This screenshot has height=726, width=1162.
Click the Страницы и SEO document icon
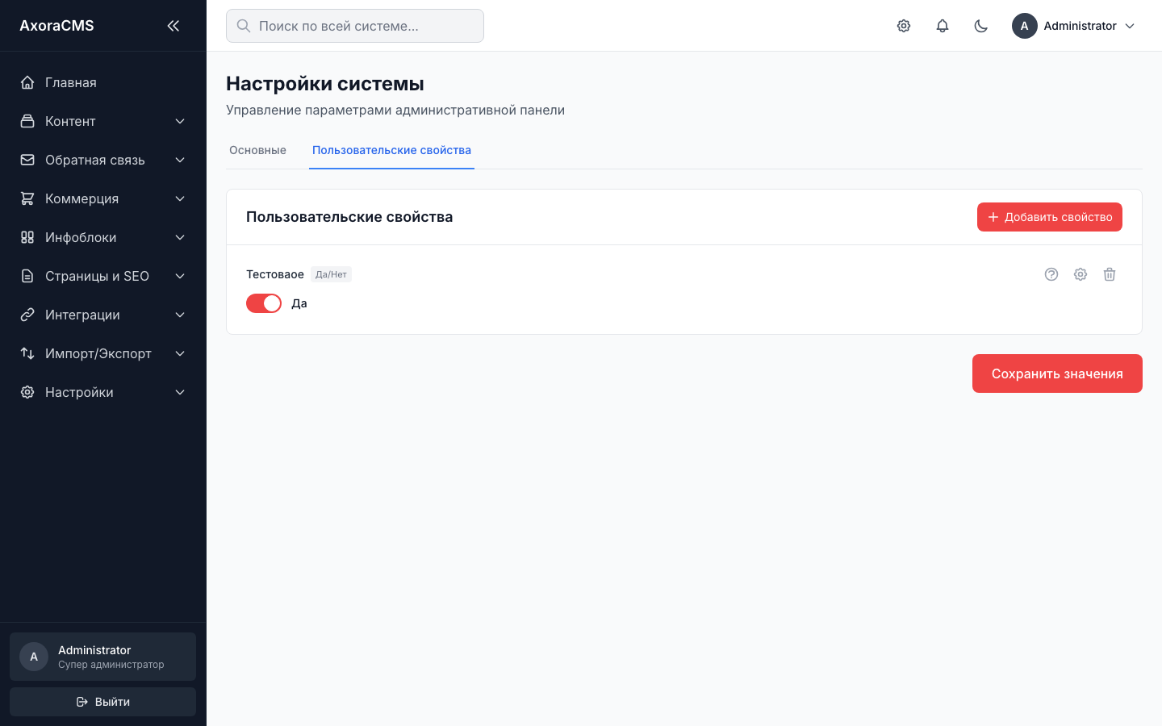pyautogui.click(x=27, y=276)
